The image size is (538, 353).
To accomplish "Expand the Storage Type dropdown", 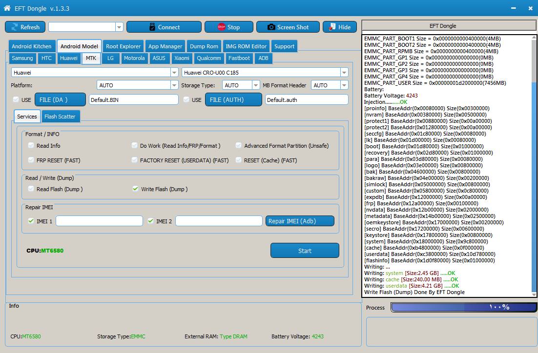I will pos(256,85).
